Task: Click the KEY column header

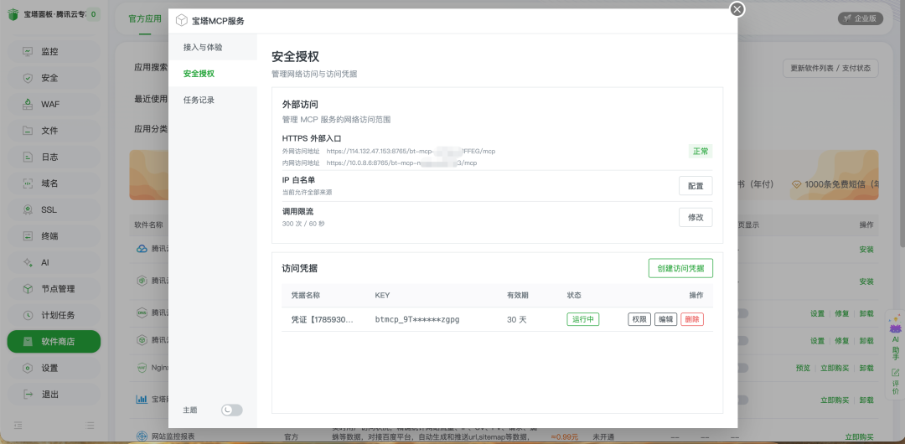Action: (382, 295)
